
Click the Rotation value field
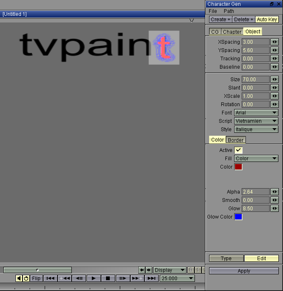(x=255, y=104)
